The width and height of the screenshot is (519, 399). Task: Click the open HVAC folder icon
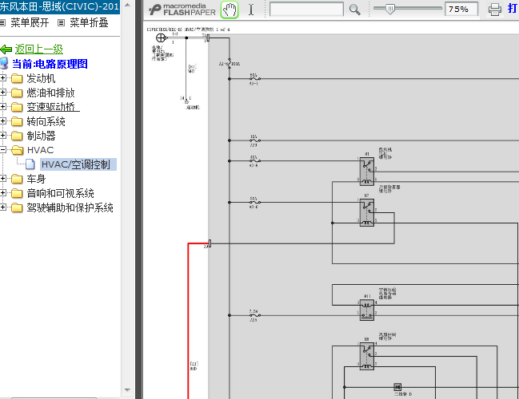18,150
